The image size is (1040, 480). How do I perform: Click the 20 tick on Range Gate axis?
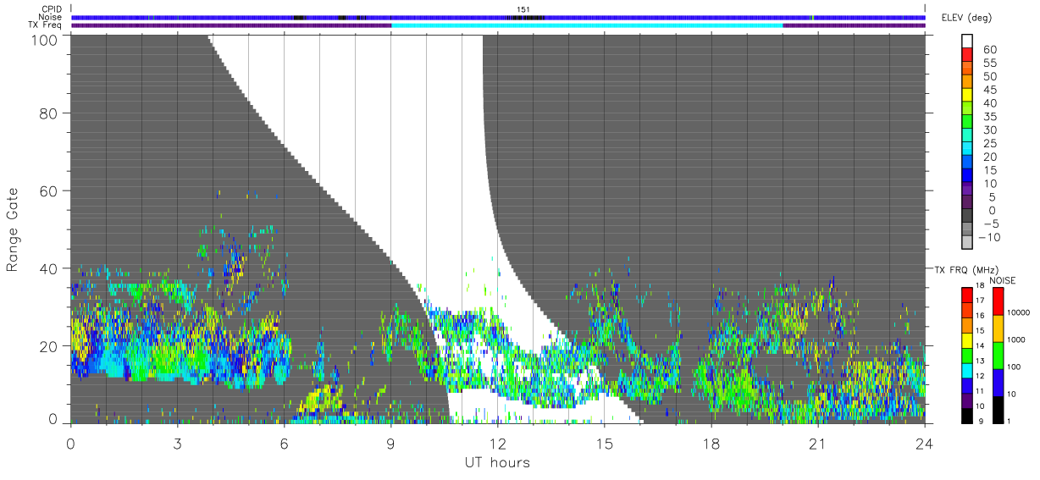click(47, 345)
